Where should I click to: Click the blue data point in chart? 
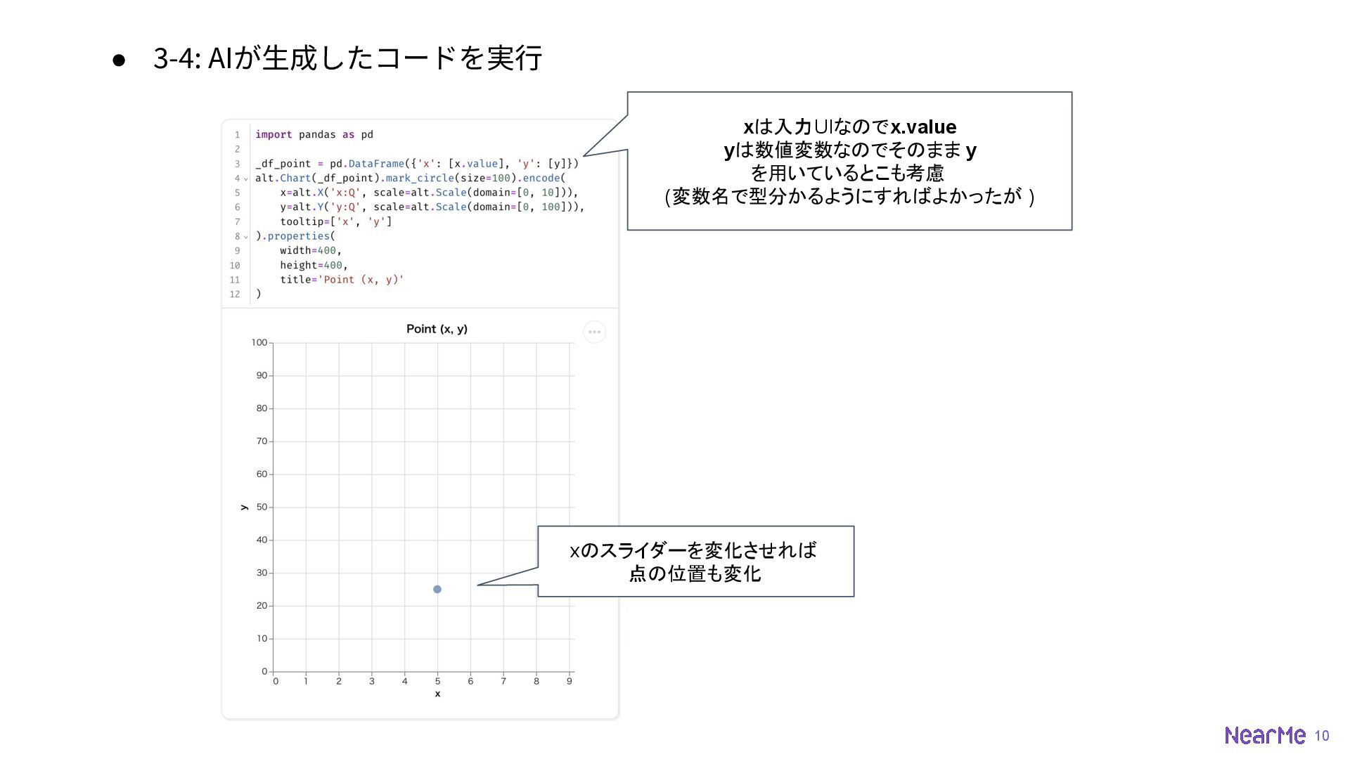pyautogui.click(x=437, y=589)
